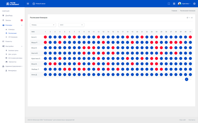Screen dimensions: 198x123
Task: Select pagination page 1 button
Action: pyautogui.click(x=187, y=79)
